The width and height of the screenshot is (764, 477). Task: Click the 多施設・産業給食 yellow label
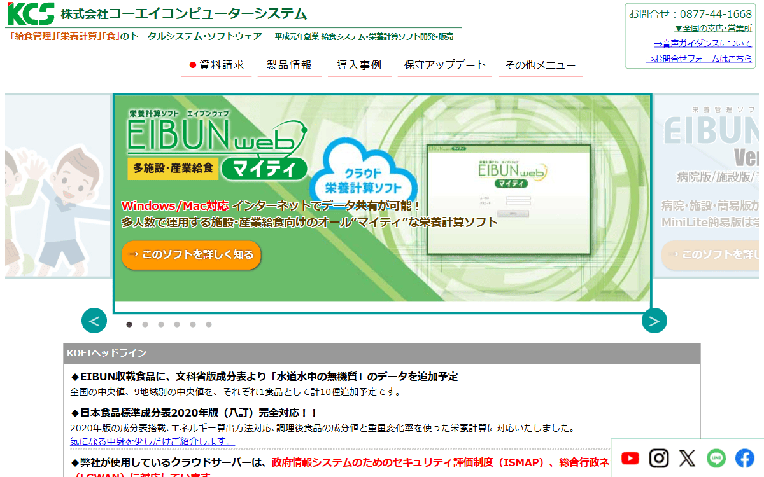pyautogui.click(x=174, y=169)
